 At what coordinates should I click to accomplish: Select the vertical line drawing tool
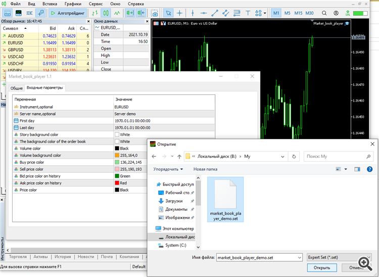(x=192, y=13)
